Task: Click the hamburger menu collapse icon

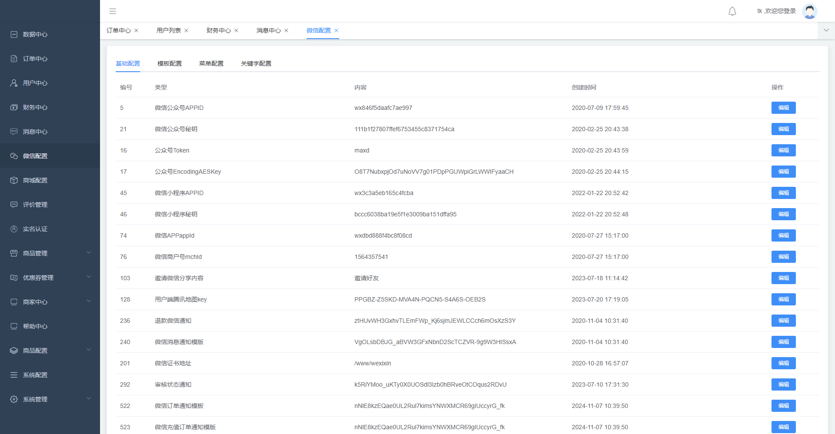Action: click(x=113, y=11)
